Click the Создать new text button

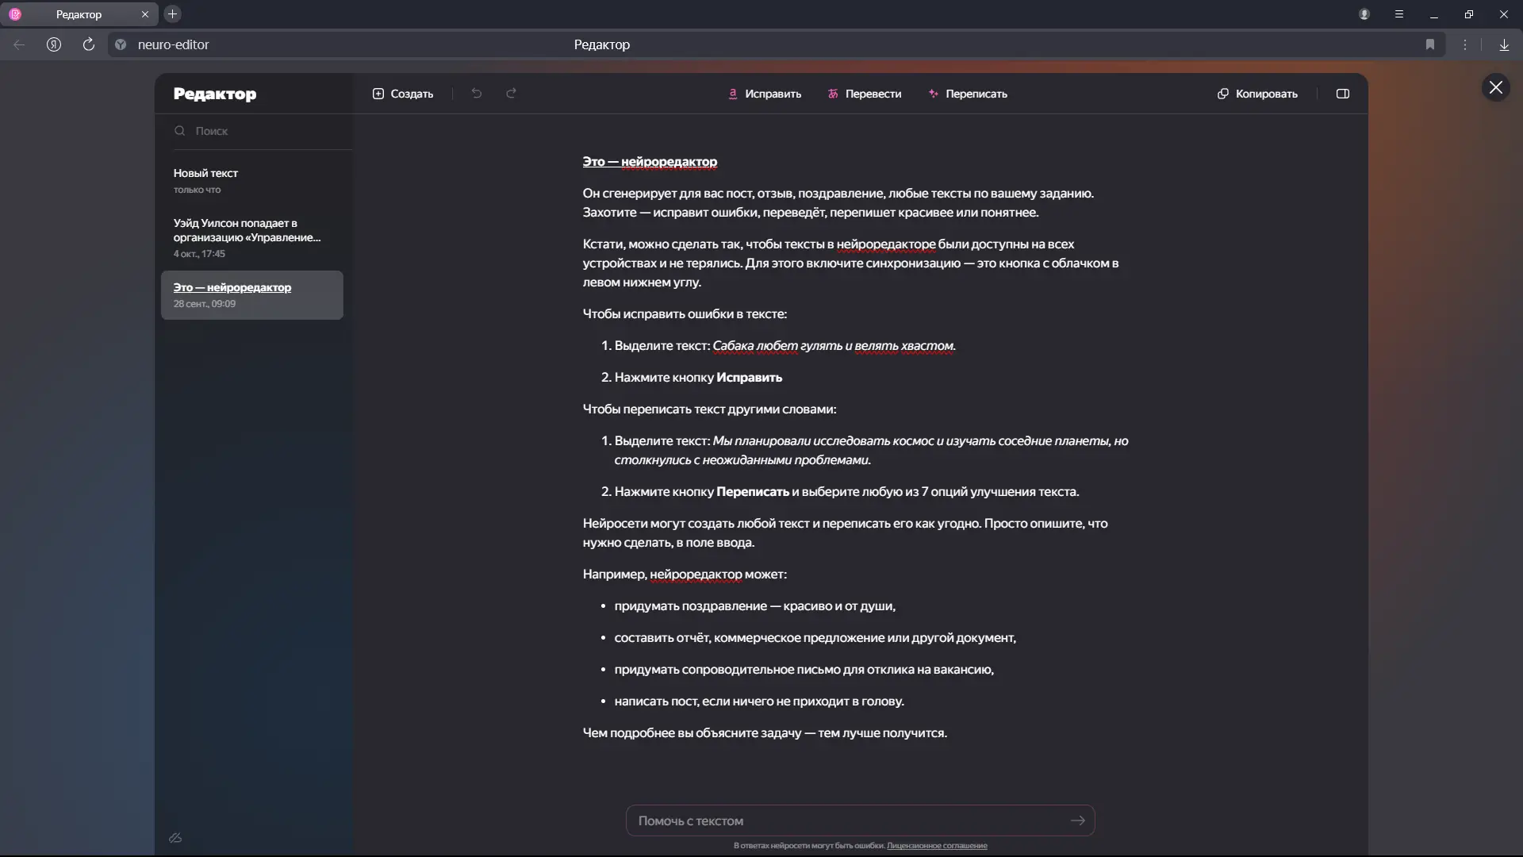403,94
